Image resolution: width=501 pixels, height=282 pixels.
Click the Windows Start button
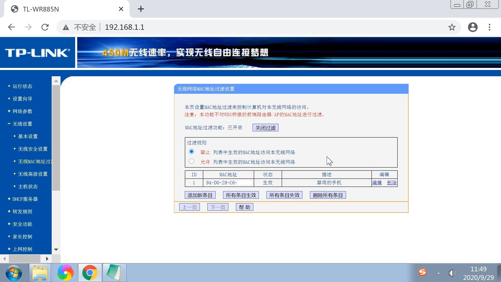[x=14, y=273]
